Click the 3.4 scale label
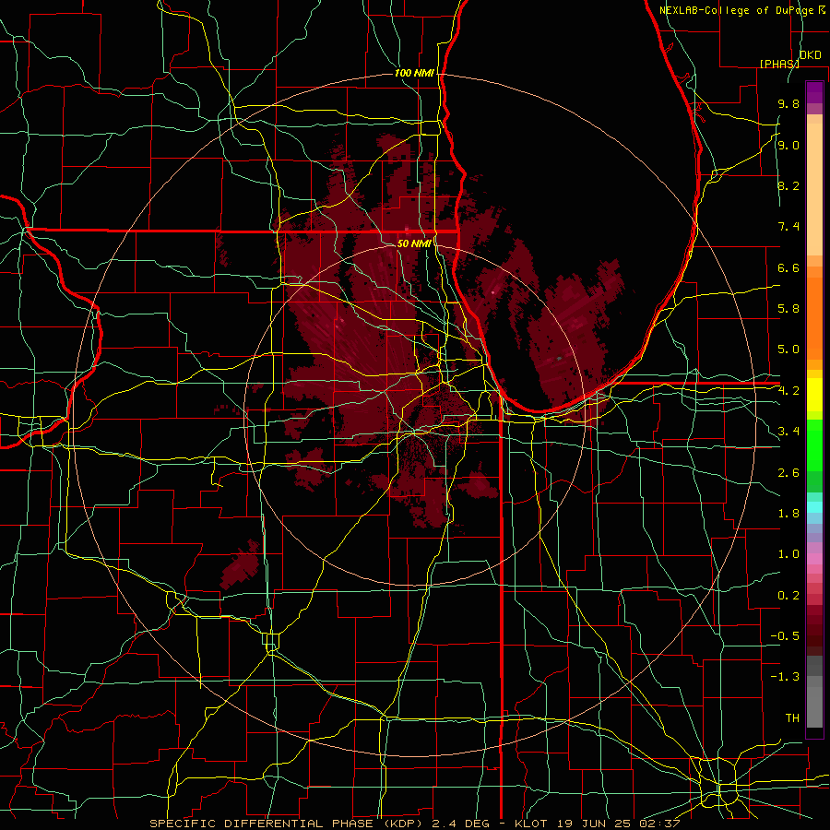Viewport: 830px width, 830px height. click(x=788, y=432)
